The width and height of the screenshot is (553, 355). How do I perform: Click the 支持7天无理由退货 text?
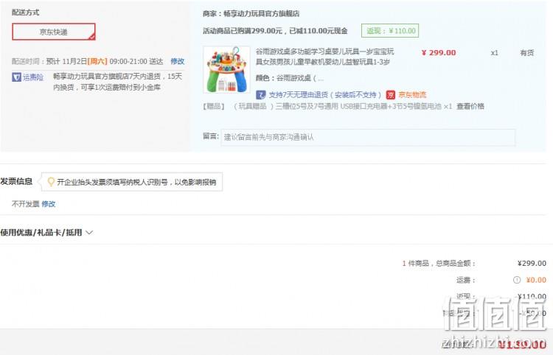pyautogui.click(x=325, y=95)
